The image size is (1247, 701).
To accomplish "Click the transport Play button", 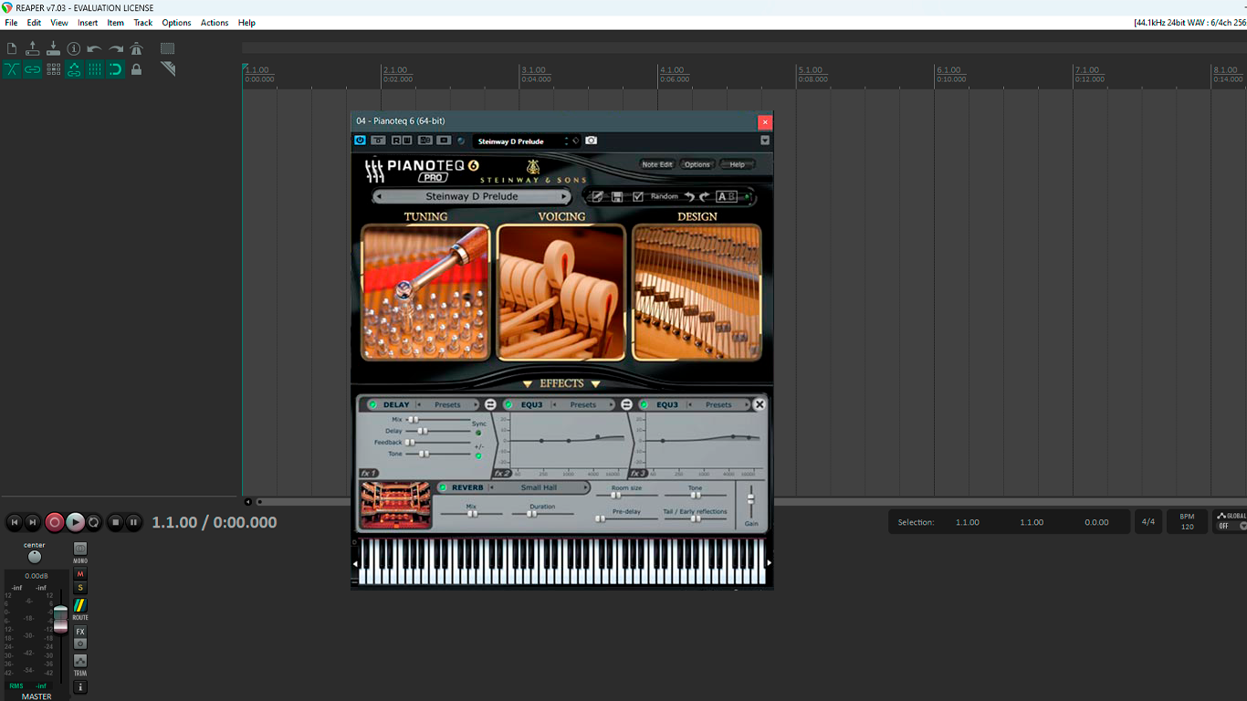I will click(75, 522).
